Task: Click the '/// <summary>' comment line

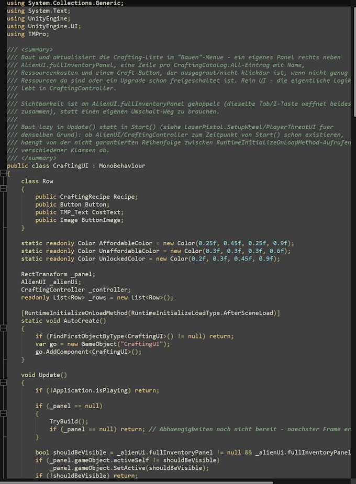Action: pyautogui.click(x=30, y=49)
